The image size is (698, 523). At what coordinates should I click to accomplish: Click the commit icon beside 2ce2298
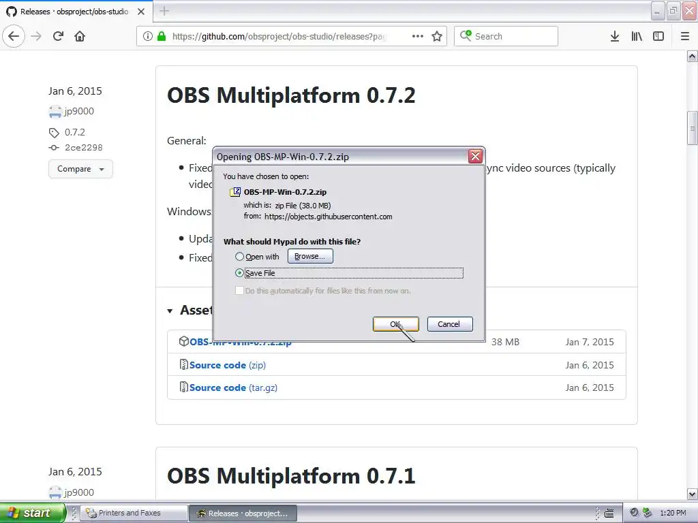(x=54, y=148)
